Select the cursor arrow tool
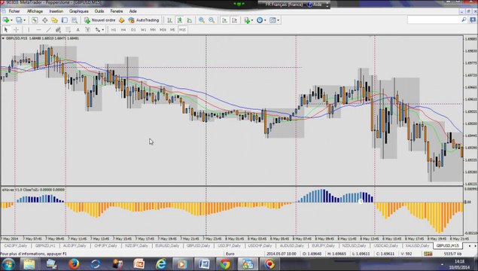The image size is (478, 271). (x=6, y=29)
